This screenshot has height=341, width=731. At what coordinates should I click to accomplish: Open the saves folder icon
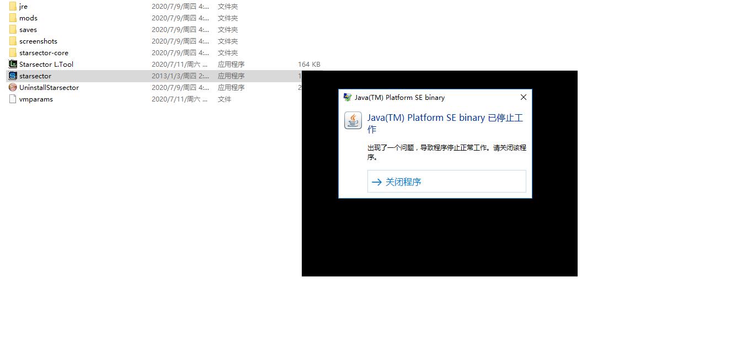tap(12, 29)
